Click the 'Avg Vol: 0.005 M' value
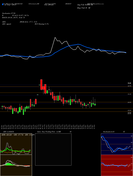Viewport: 133px width, 176px height. [x=85, y=5]
